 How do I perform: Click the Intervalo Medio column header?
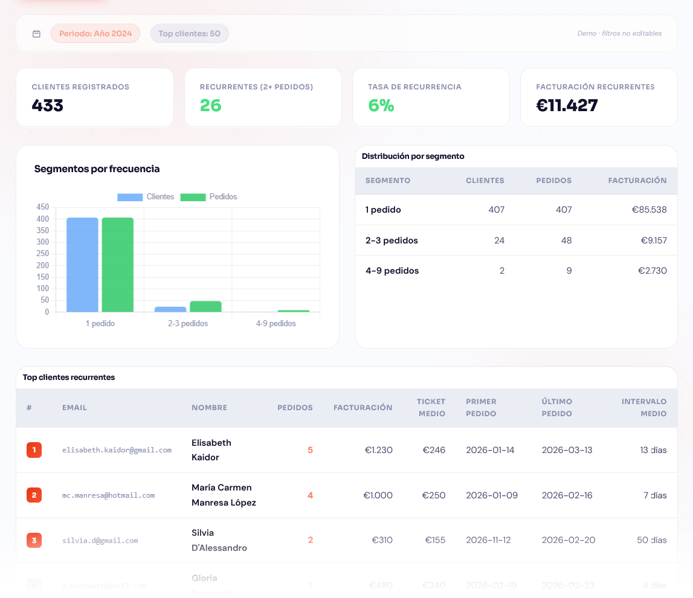(643, 408)
